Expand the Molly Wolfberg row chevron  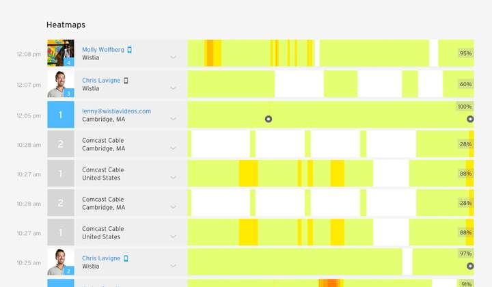[x=173, y=57]
